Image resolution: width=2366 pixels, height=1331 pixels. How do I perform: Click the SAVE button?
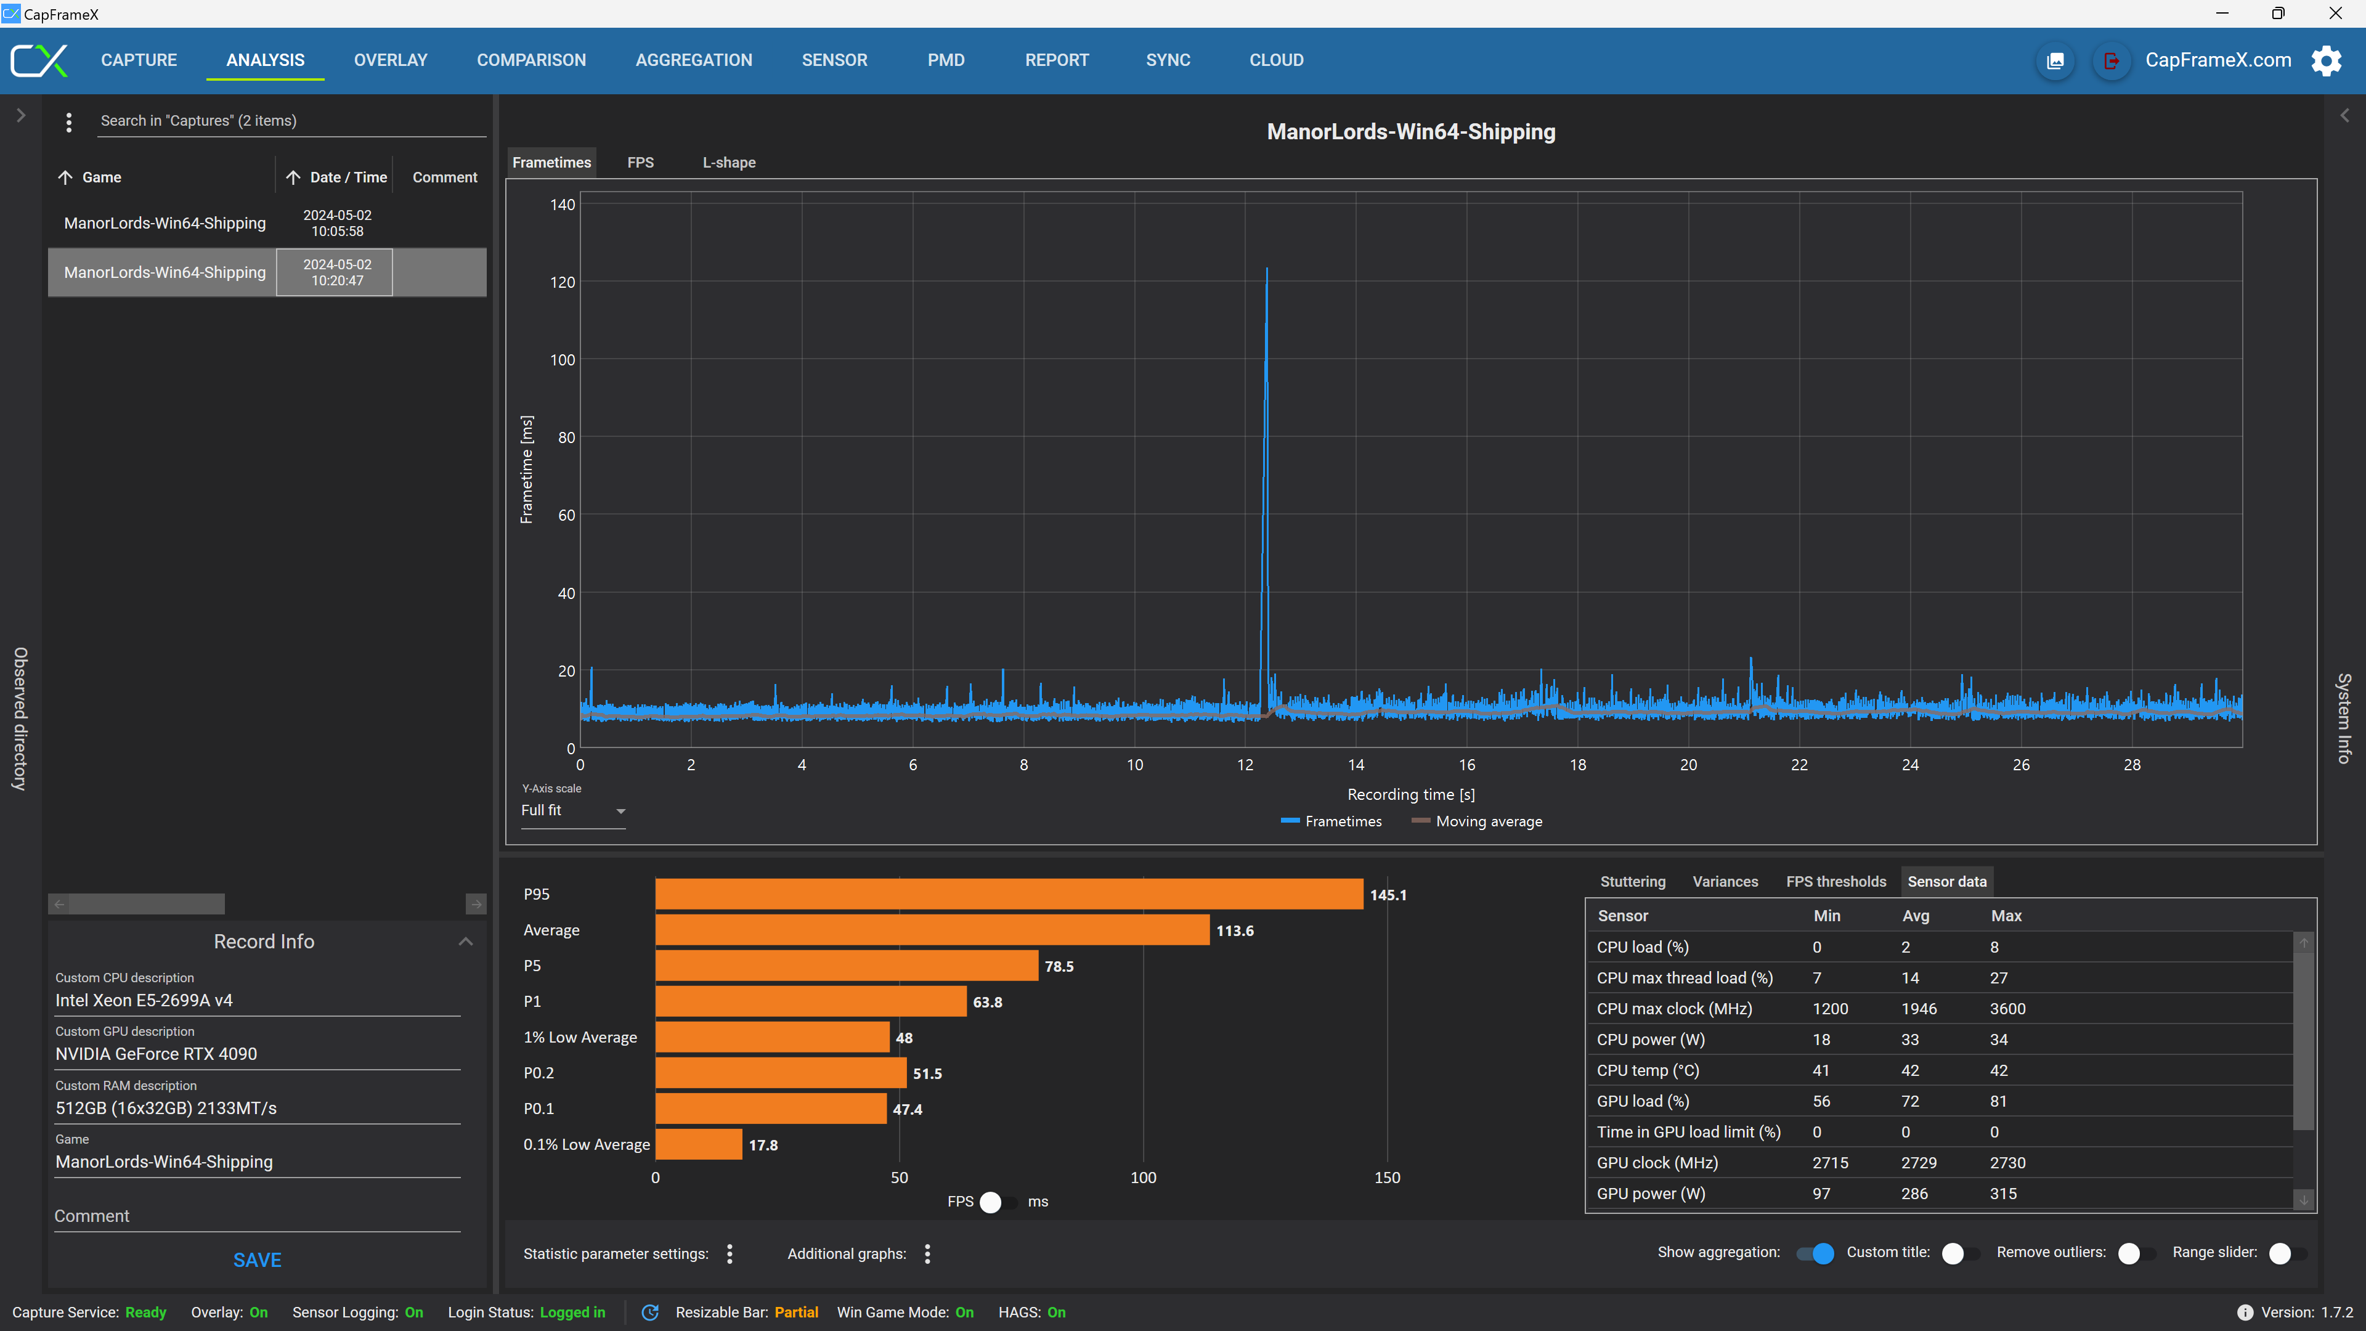(257, 1260)
